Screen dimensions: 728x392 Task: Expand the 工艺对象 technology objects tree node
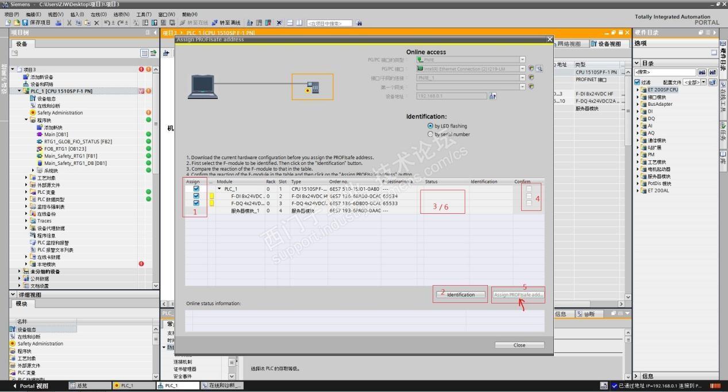point(26,178)
